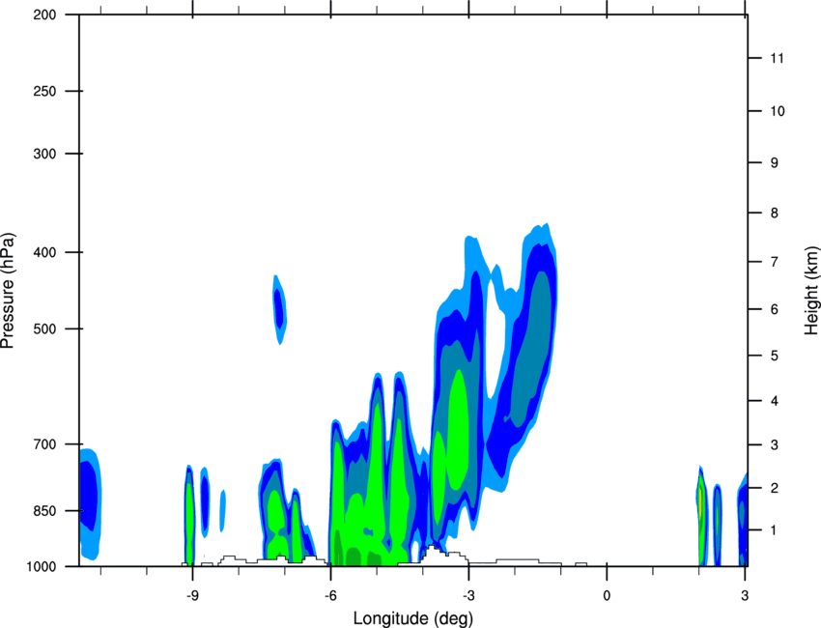Pick the 10 km height label
Image resolution: width=821 pixels, height=628 pixels.
coord(777,111)
